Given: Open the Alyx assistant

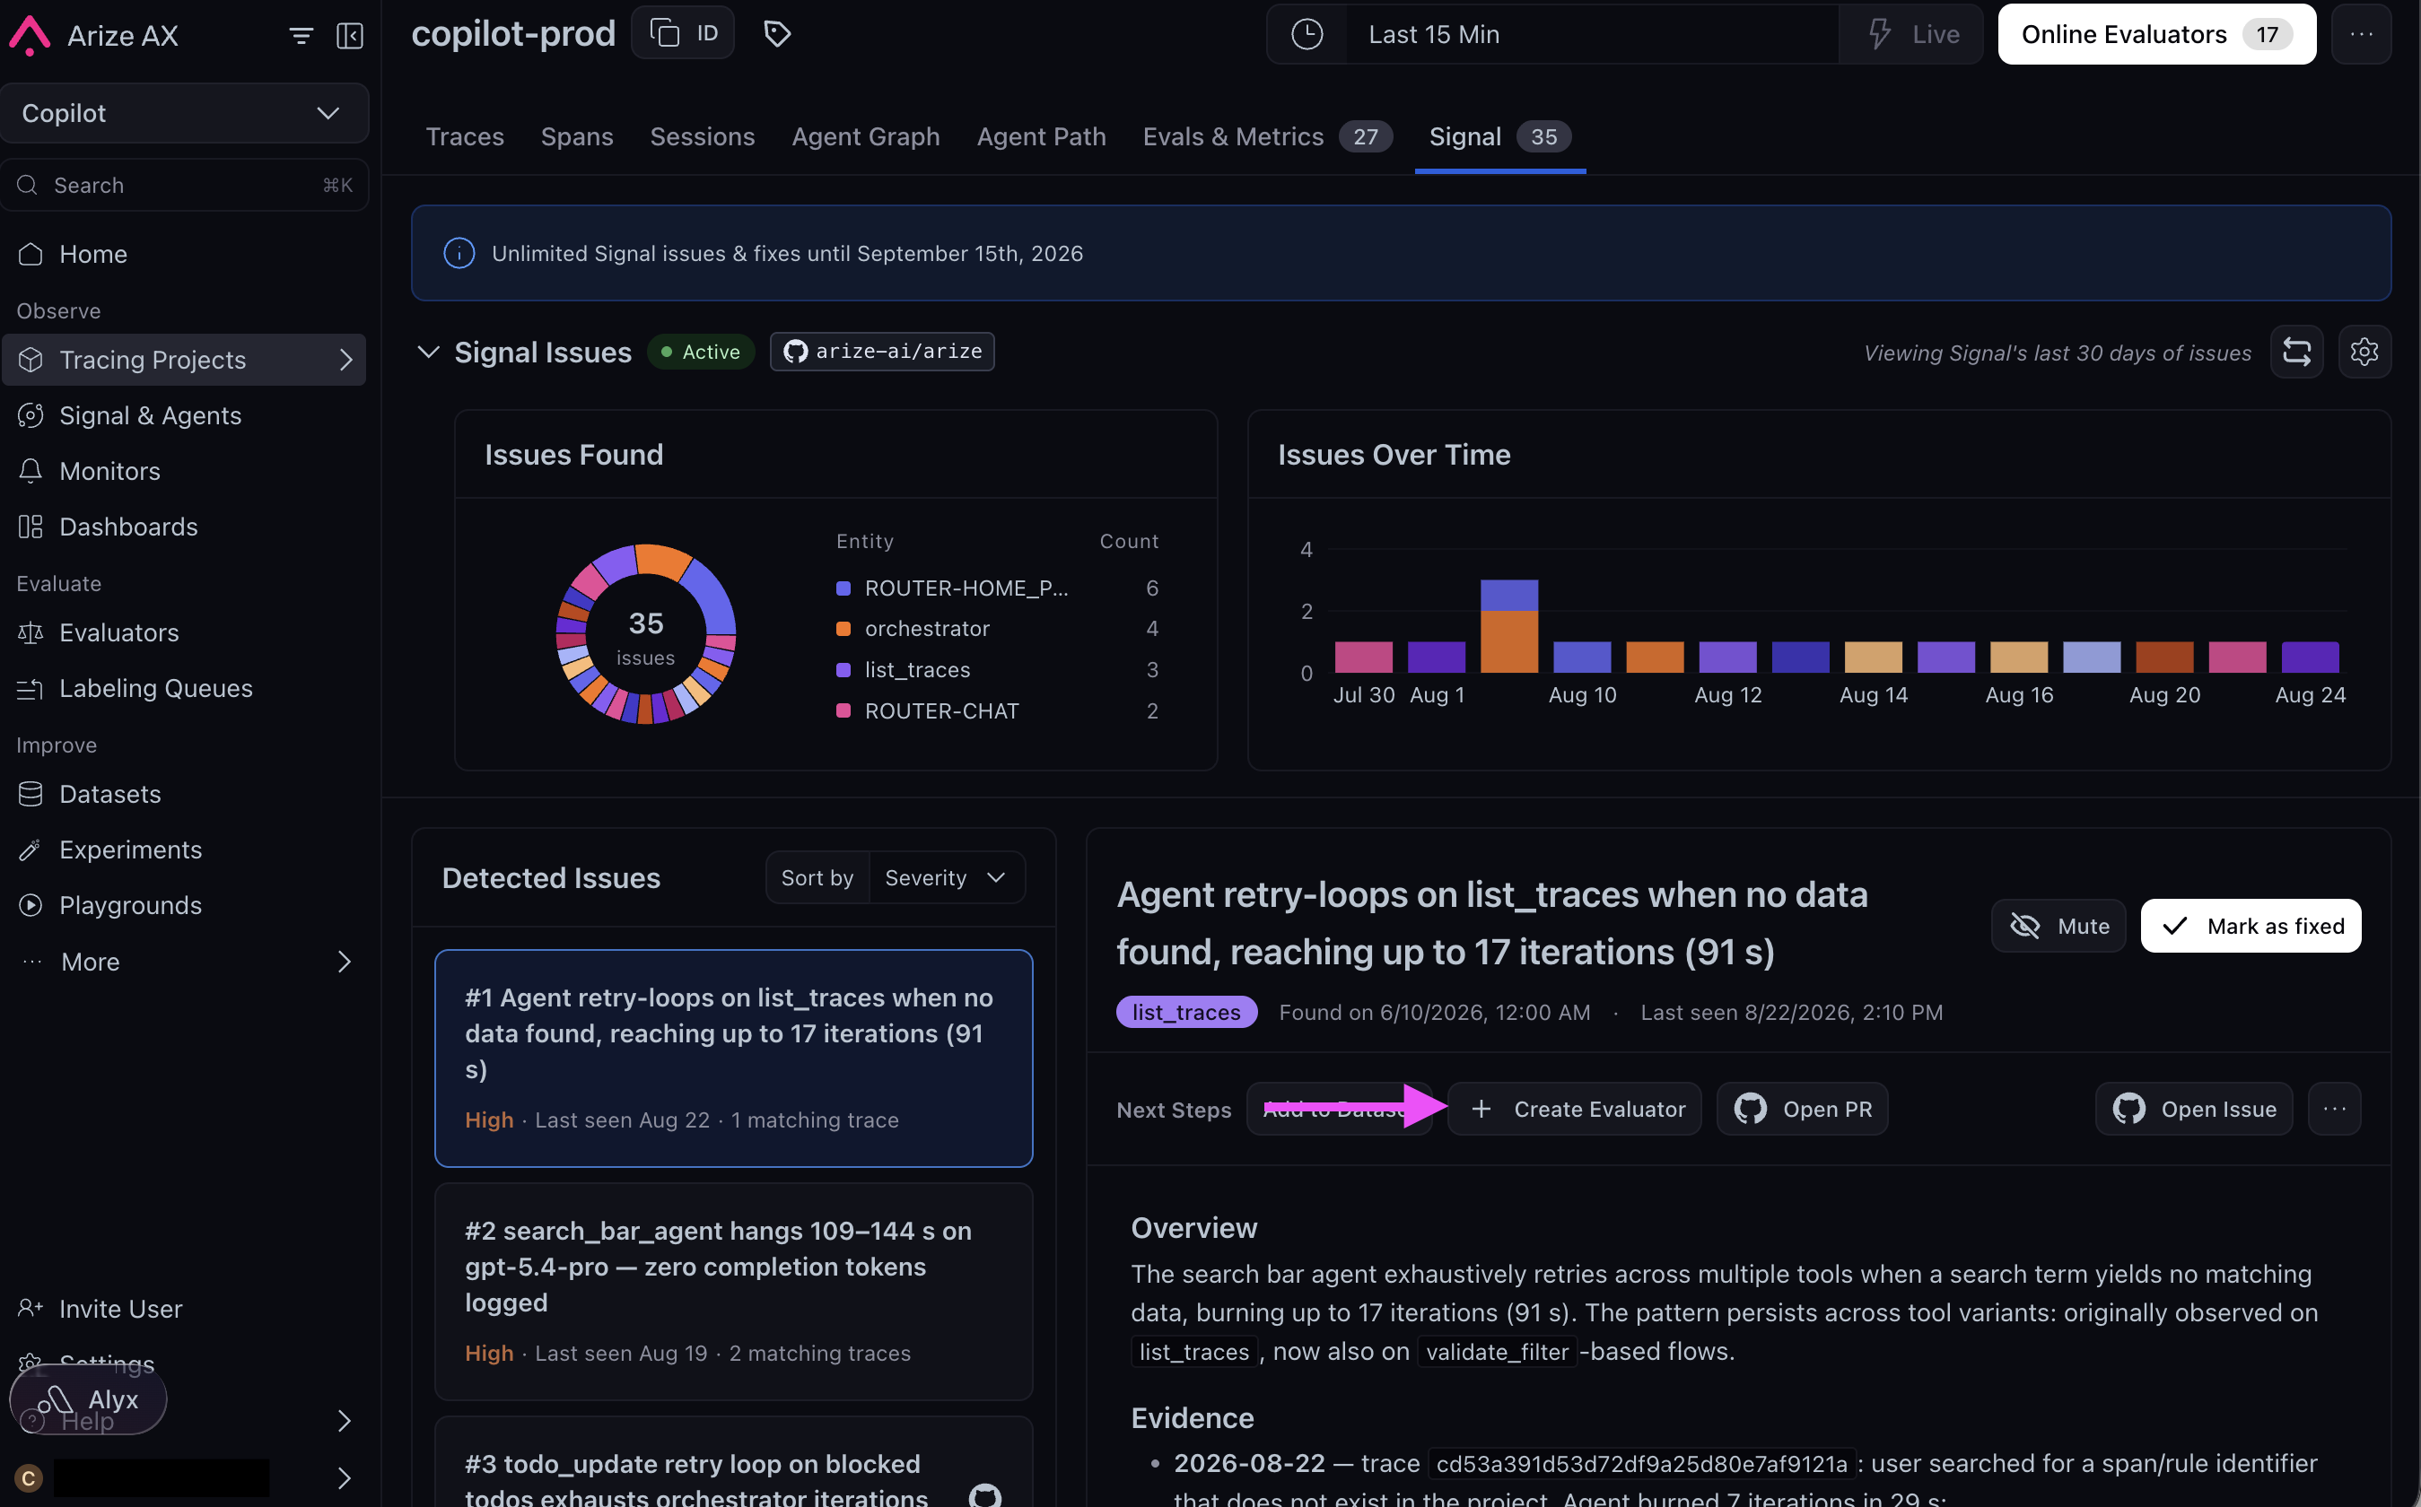Looking at the screenshot, I should pos(88,1400).
